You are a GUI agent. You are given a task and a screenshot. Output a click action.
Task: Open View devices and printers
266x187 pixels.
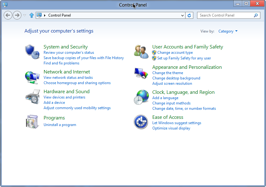pos(65,97)
